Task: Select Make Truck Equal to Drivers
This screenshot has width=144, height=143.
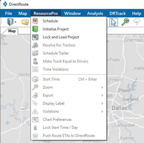Action: (69, 61)
